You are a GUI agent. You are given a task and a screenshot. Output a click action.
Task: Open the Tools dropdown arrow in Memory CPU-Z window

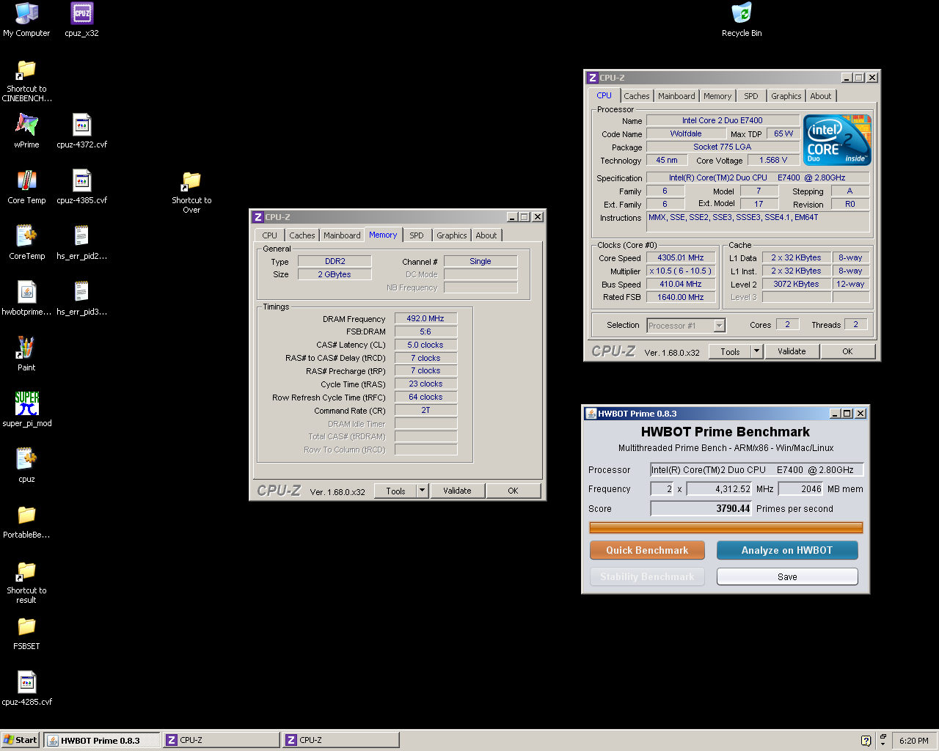[x=423, y=491]
